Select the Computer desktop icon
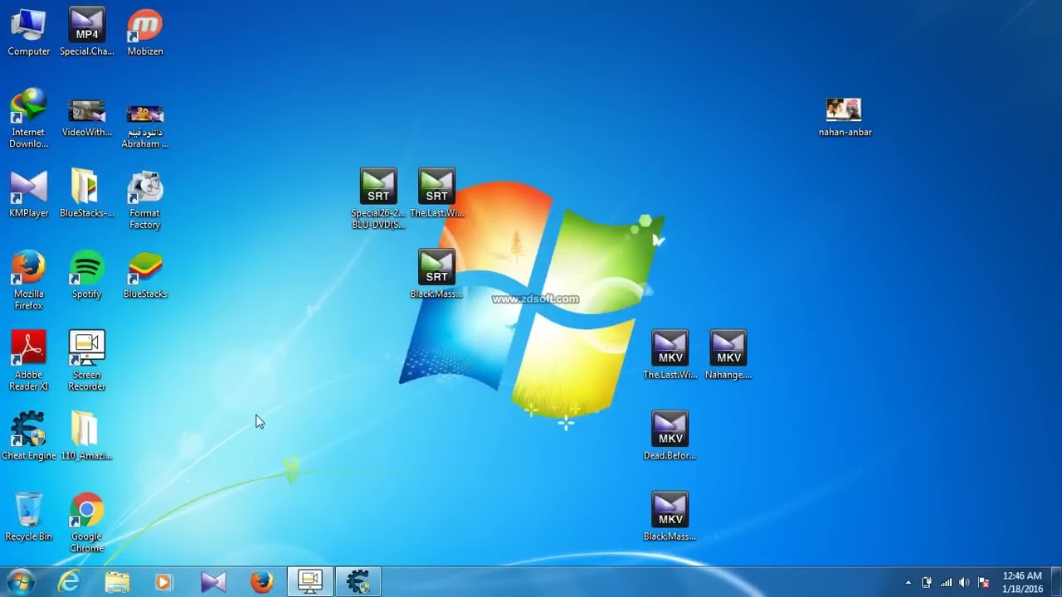The height and width of the screenshot is (597, 1062). [x=28, y=32]
